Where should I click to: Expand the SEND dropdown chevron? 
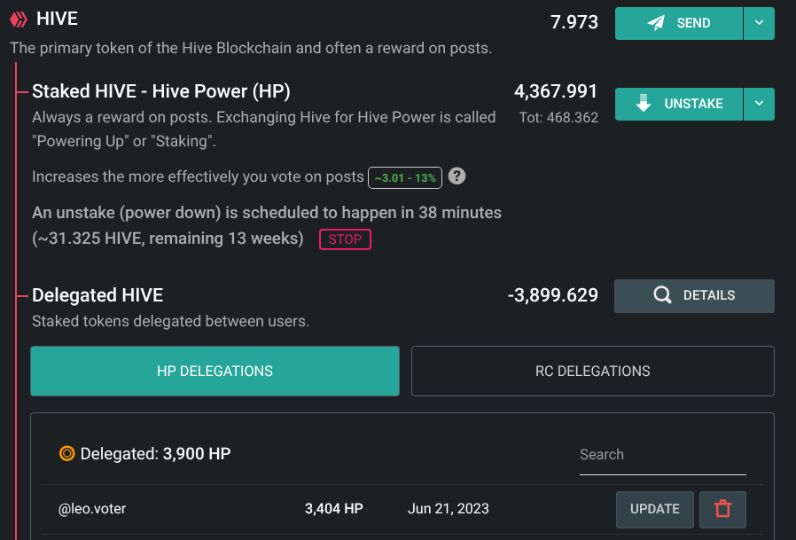(759, 23)
